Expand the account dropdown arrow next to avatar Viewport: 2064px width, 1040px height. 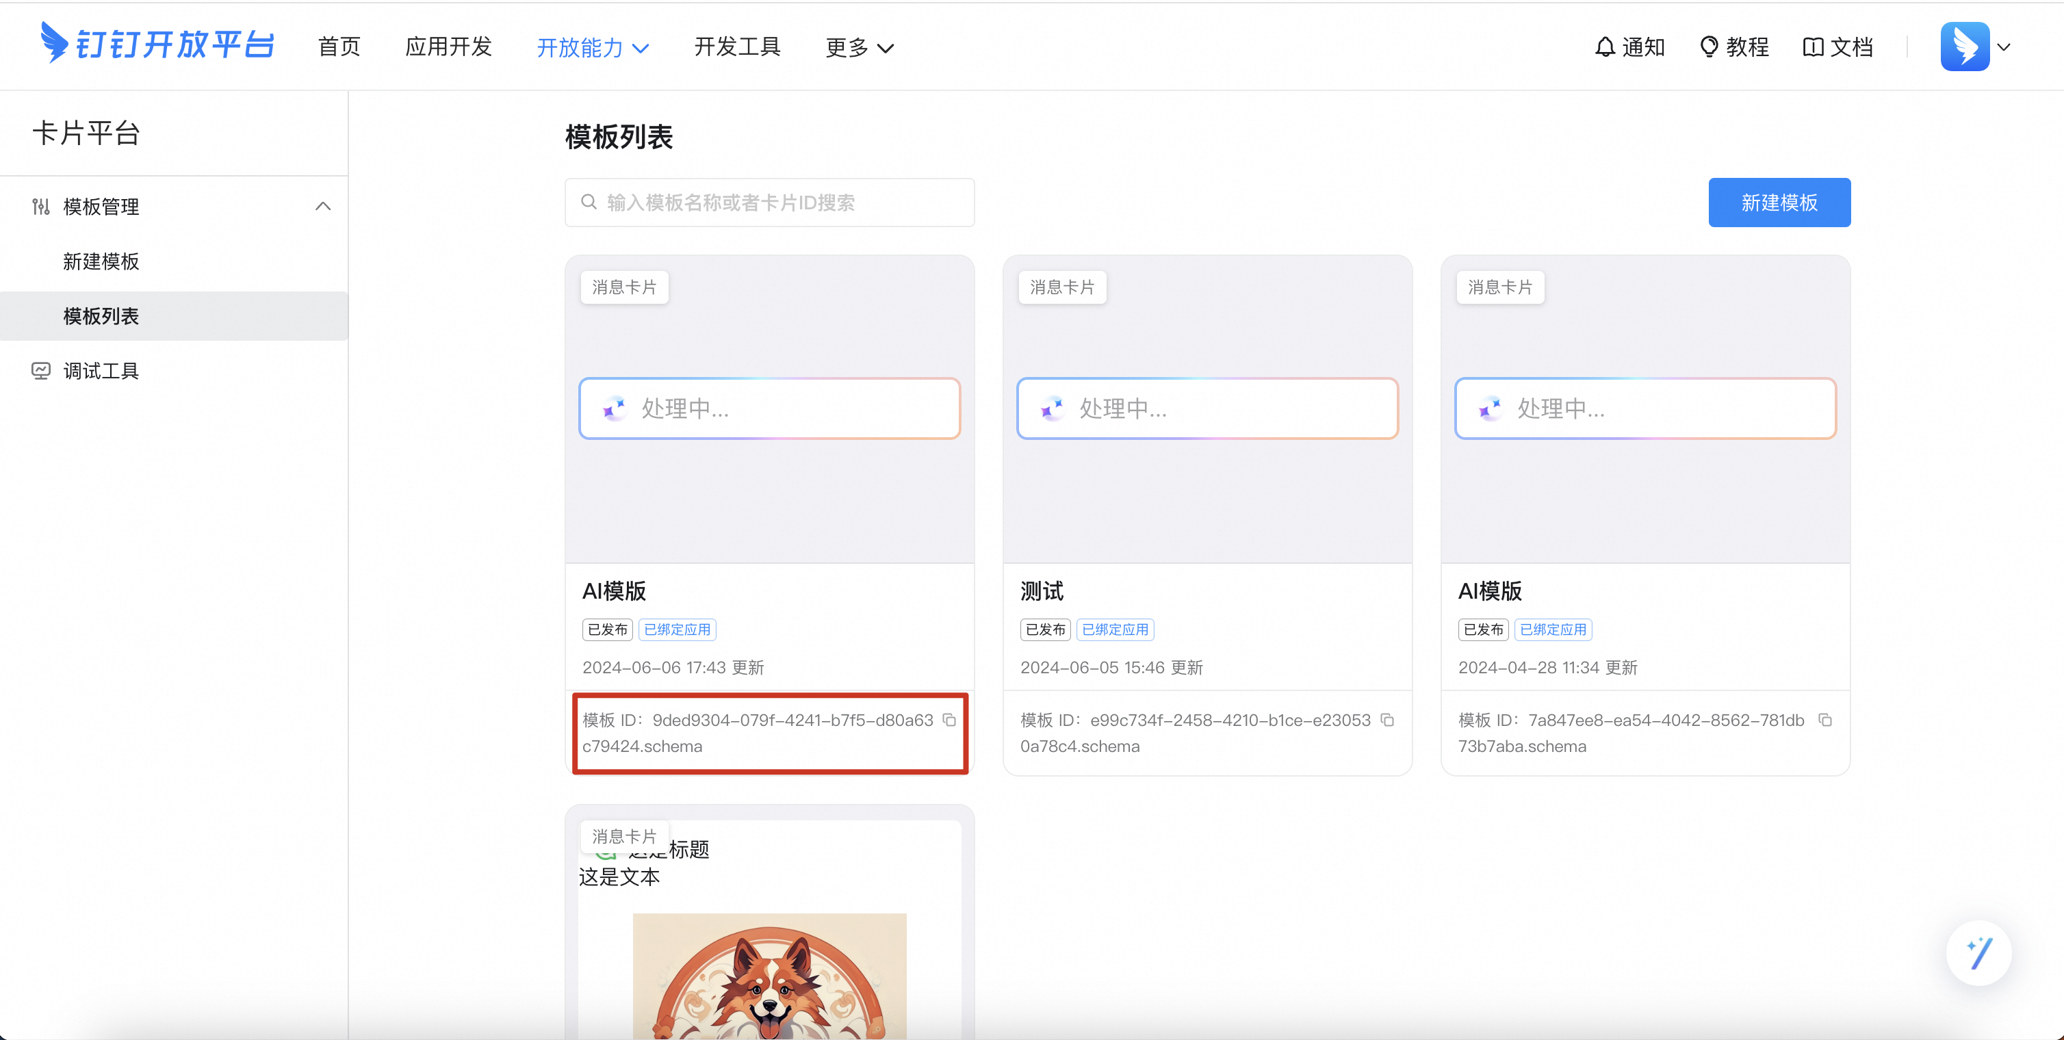coord(2004,47)
